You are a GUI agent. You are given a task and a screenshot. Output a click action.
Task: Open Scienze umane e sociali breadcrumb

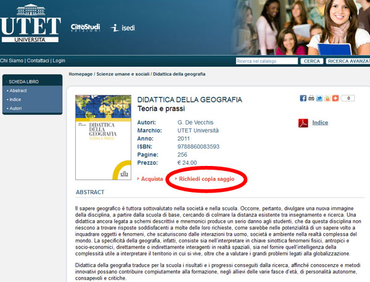click(x=123, y=74)
